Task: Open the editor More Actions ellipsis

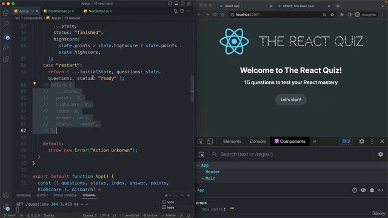Action: tap(189, 11)
